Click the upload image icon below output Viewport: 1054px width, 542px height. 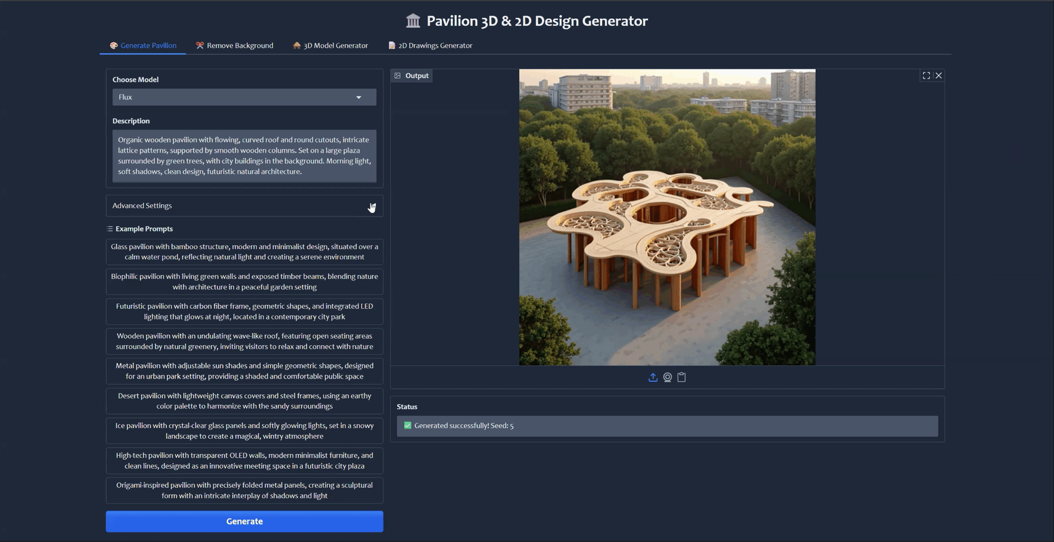(653, 377)
